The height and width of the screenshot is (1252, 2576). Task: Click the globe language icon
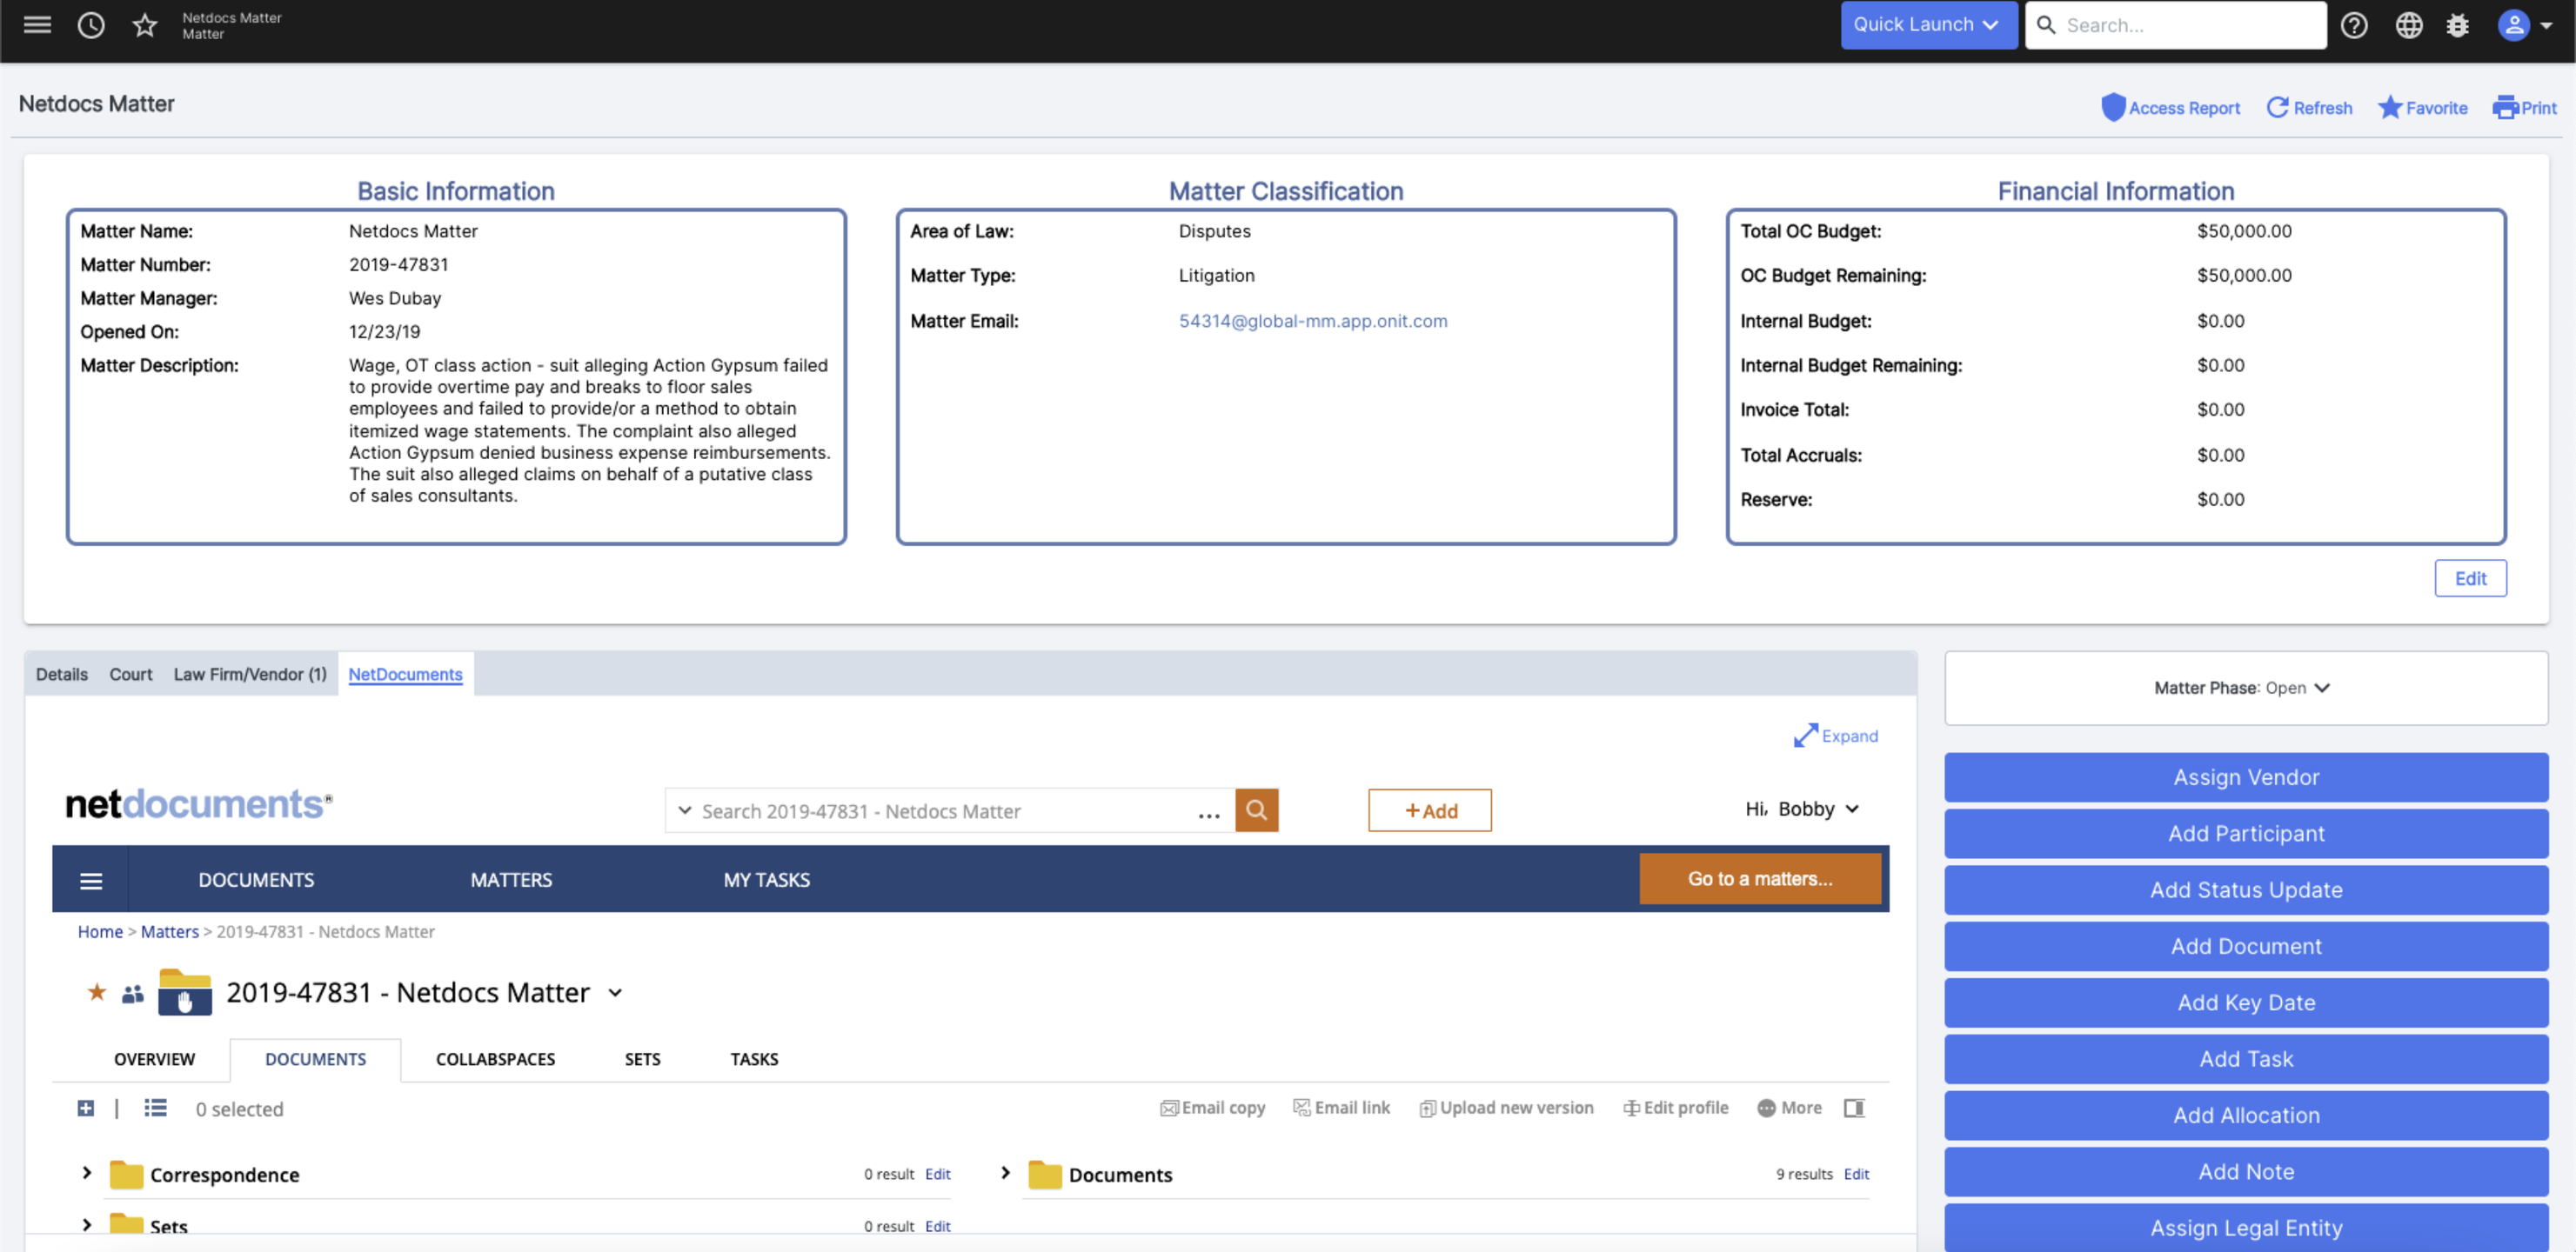click(x=2408, y=25)
